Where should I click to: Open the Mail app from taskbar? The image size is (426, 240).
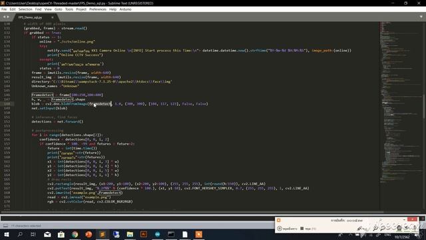click(x=47, y=235)
